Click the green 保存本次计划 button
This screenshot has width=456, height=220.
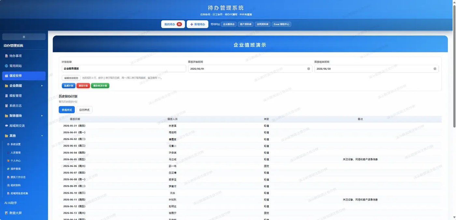(x=100, y=86)
